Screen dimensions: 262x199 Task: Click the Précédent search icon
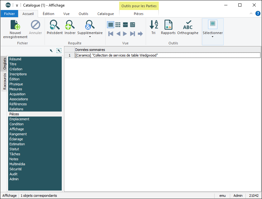pyautogui.click(x=55, y=25)
